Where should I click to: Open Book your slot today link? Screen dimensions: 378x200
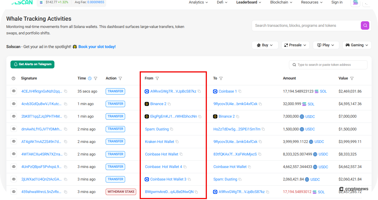point(97,47)
